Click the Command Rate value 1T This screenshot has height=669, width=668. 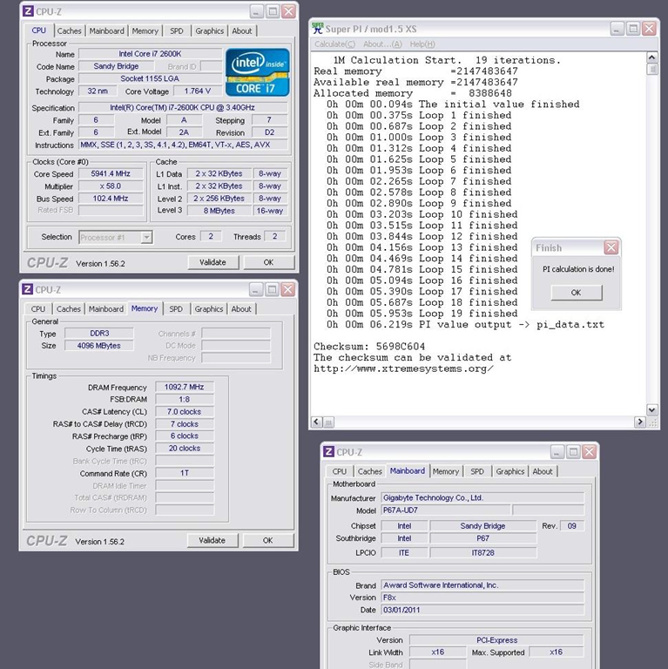pyautogui.click(x=185, y=473)
